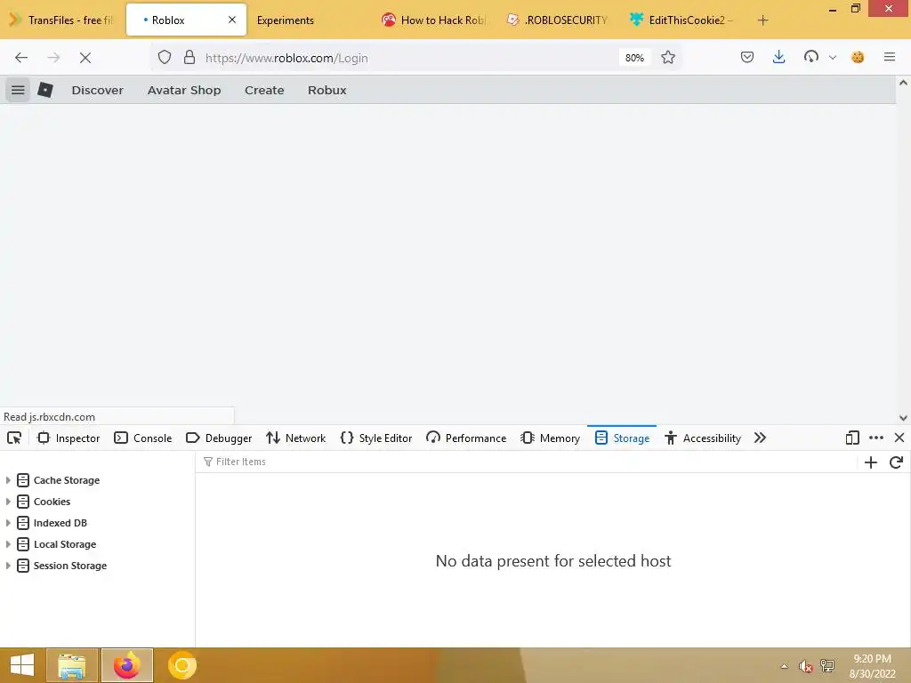Image resolution: width=911 pixels, height=683 pixels.
Task: Open the Roblox side navigation hamburger menu
Action: point(18,90)
